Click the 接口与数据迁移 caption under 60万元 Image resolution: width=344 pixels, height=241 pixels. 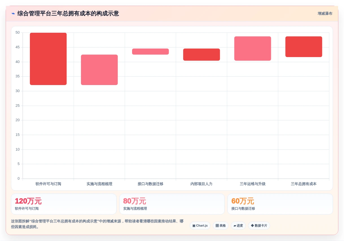coord(243,209)
